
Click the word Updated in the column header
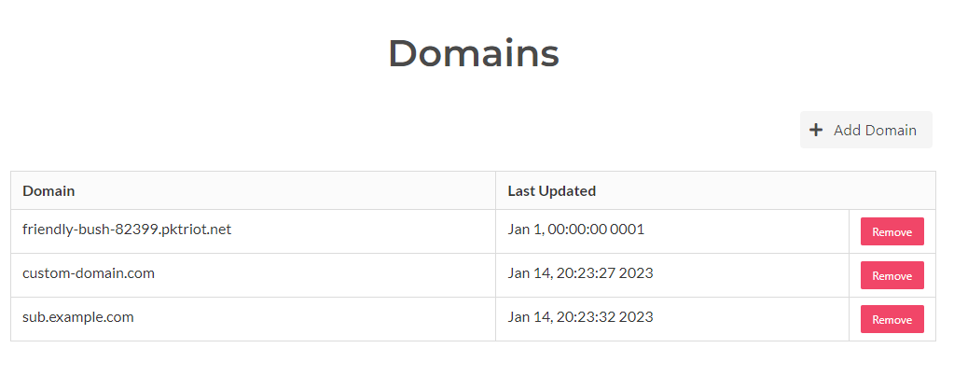coord(567,191)
